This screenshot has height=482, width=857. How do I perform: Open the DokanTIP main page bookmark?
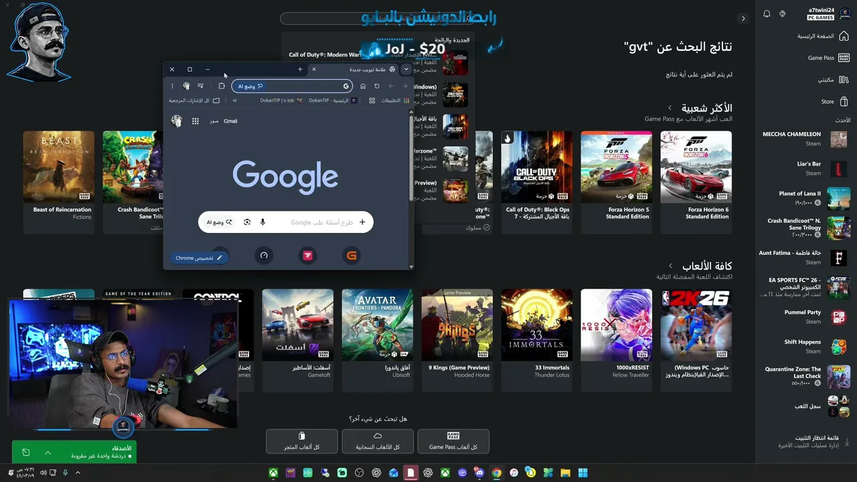click(333, 100)
